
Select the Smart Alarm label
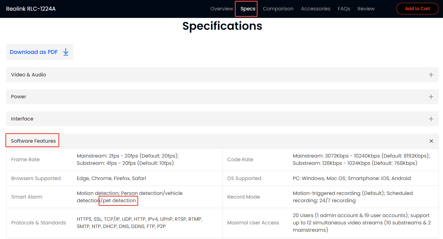coord(27,197)
